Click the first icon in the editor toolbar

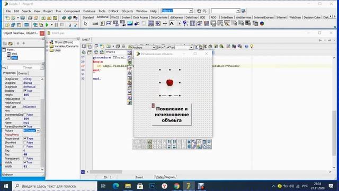pos(84,46)
